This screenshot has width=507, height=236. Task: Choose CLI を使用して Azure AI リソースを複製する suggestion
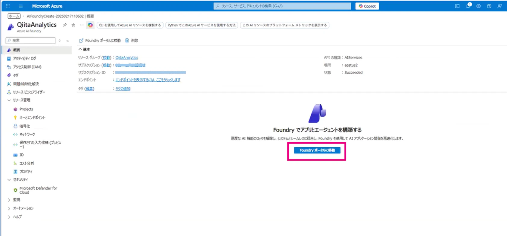130,25
